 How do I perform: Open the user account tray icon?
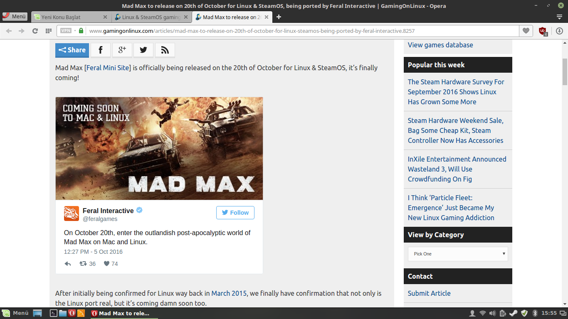[472, 313]
